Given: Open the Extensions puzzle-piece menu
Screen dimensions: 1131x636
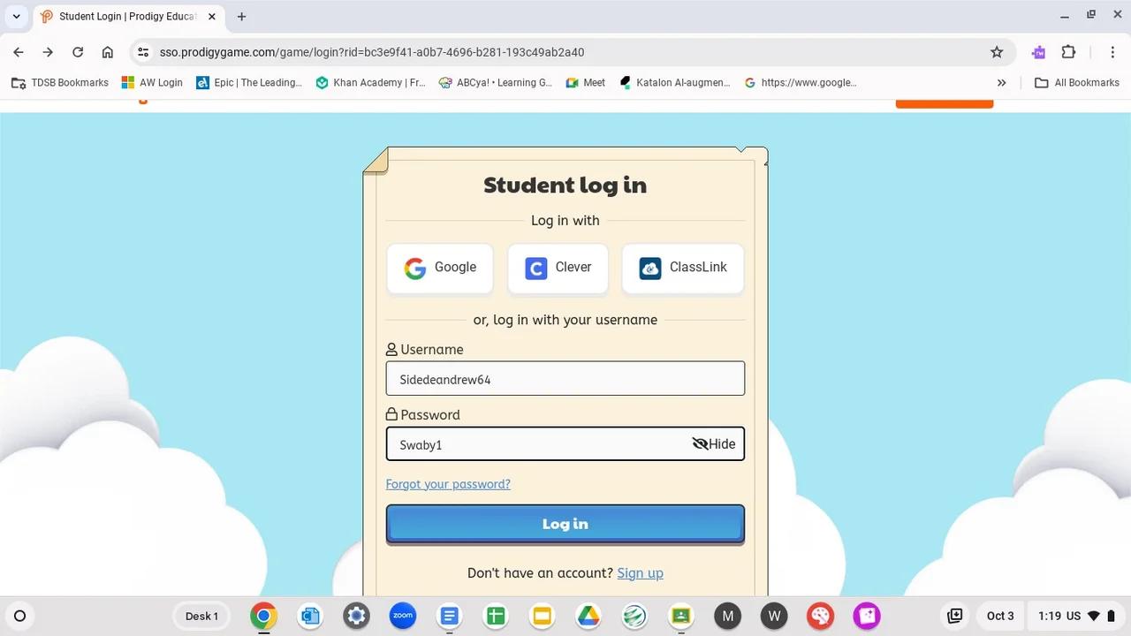Looking at the screenshot, I should tap(1068, 52).
